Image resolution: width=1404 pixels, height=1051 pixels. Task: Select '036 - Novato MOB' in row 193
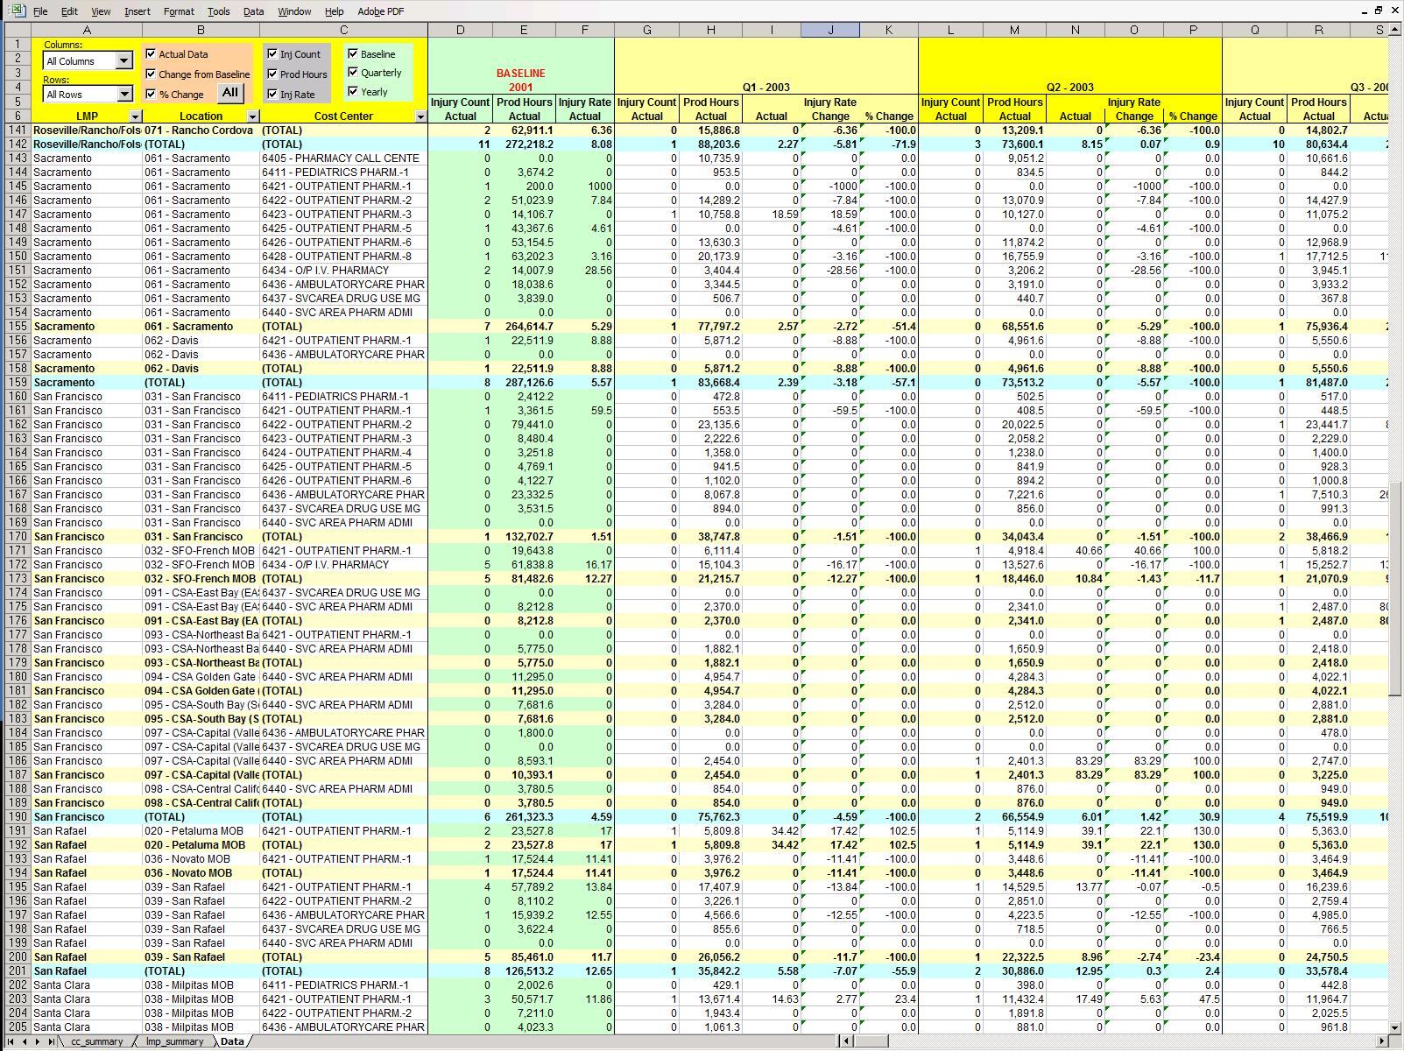point(201,859)
